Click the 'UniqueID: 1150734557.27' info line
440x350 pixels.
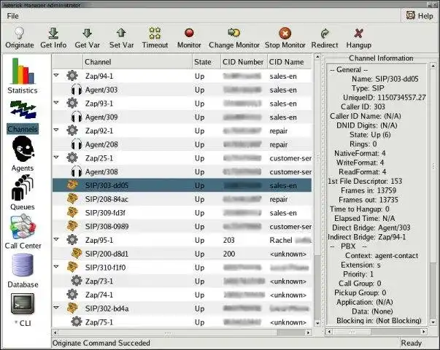pos(385,97)
